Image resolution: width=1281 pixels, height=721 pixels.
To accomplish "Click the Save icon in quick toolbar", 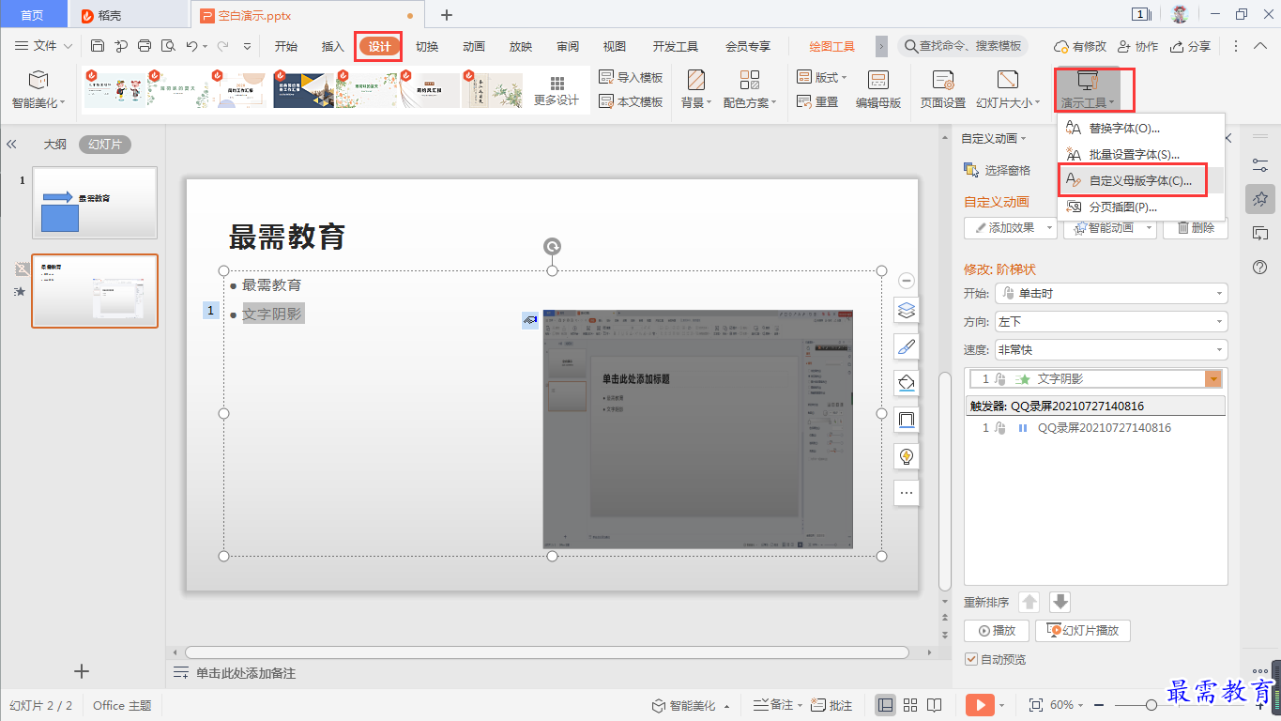I will click(x=98, y=46).
